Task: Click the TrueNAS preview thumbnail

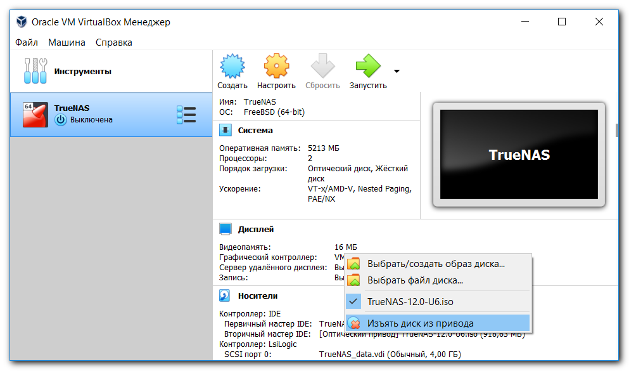Action: click(519, 155)
